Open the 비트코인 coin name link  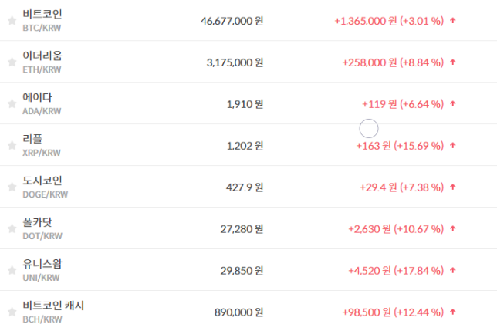pos(42,15)
